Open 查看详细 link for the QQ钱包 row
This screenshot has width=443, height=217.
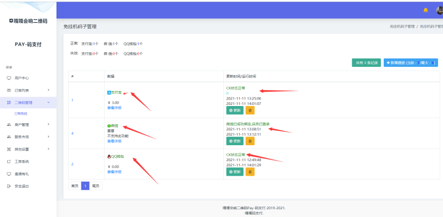[x=115, y=172]
